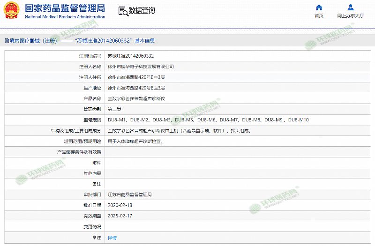Click the 用于人体临床超声诊断检查 intended use text

[x=135, y=141]
